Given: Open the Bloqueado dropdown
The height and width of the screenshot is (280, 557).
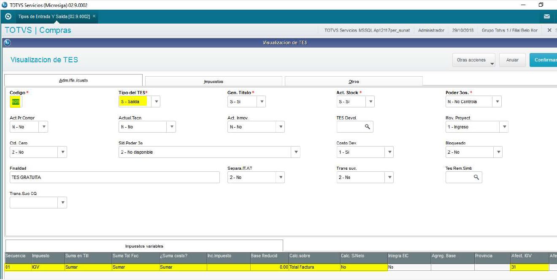Looking at the screenshot, I should pos(498,152).
